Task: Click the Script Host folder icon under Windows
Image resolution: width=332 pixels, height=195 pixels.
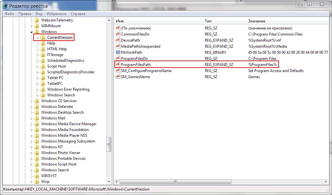Action: pos(43,66)
